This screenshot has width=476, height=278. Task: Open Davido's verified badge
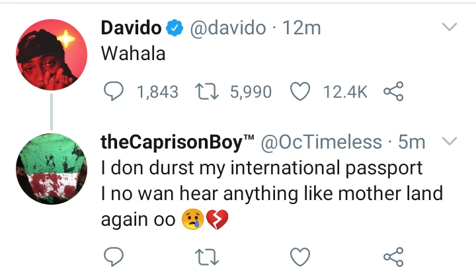click(174, 28)
